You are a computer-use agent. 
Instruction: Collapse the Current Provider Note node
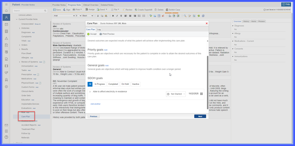pyautogui.click(x=17, y=19)
